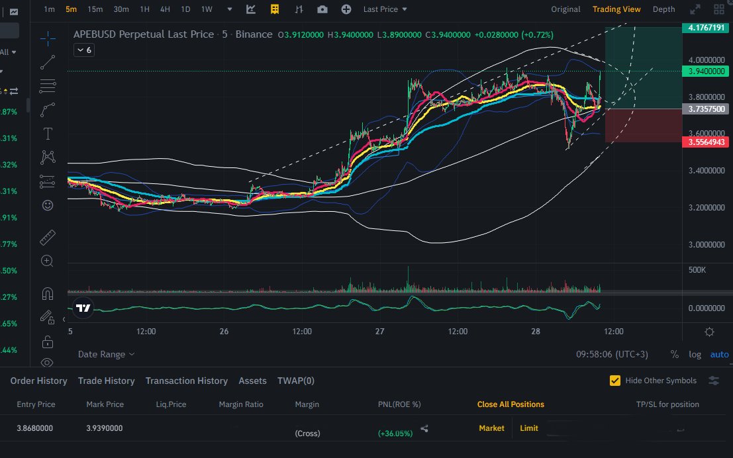This screenshot has width=733, height=458.
Task: Click the TradingView logo badge
Action: pos(83,308)
